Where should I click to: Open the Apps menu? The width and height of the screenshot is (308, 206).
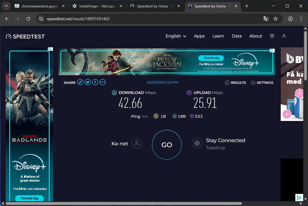point(199,36)
